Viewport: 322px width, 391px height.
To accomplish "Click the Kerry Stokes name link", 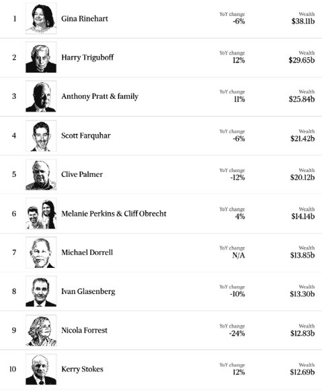I will (82, 369).
